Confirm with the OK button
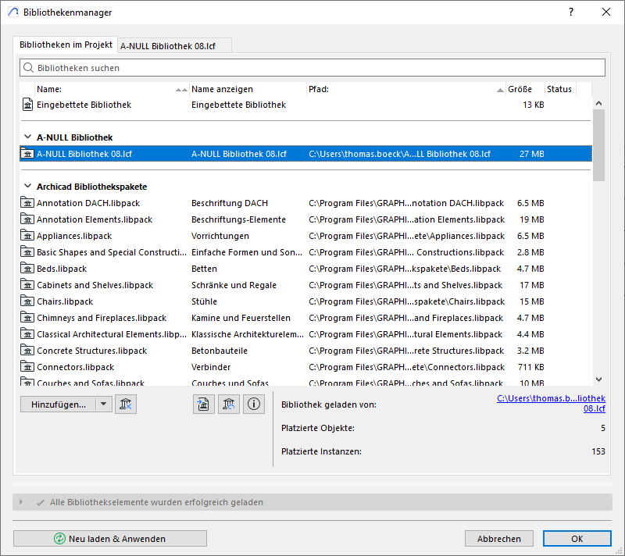The width and height of the screenshot is (625, 556). point(577,539)
